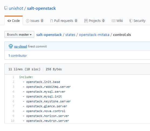View the 1 contributor link

pos(18,56)
